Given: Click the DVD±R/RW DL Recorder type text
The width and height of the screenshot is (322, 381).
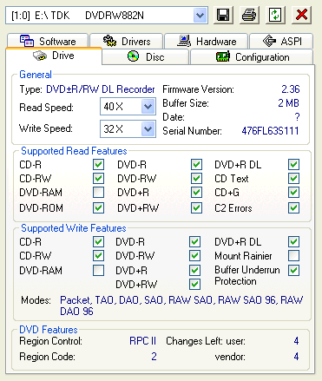Looking at the screenshot, I should coord(101,89).
